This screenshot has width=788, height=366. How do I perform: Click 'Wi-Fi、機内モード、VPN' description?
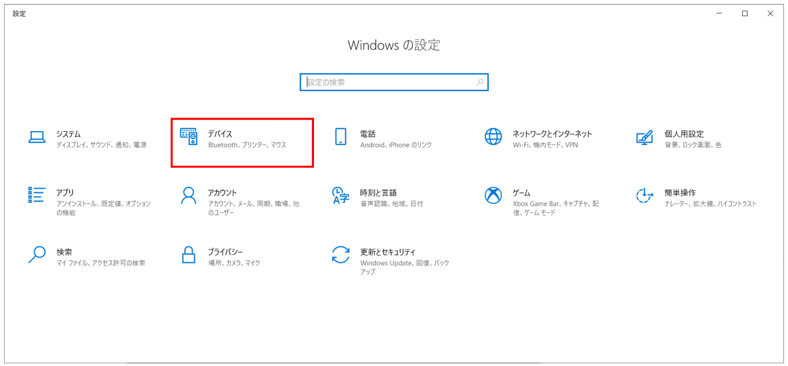tap(547, 145)
